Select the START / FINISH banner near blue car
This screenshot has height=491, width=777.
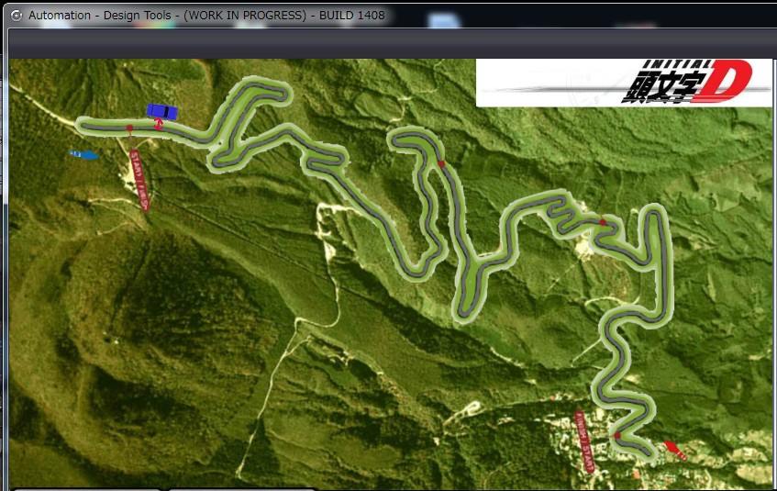coord(139,181)
